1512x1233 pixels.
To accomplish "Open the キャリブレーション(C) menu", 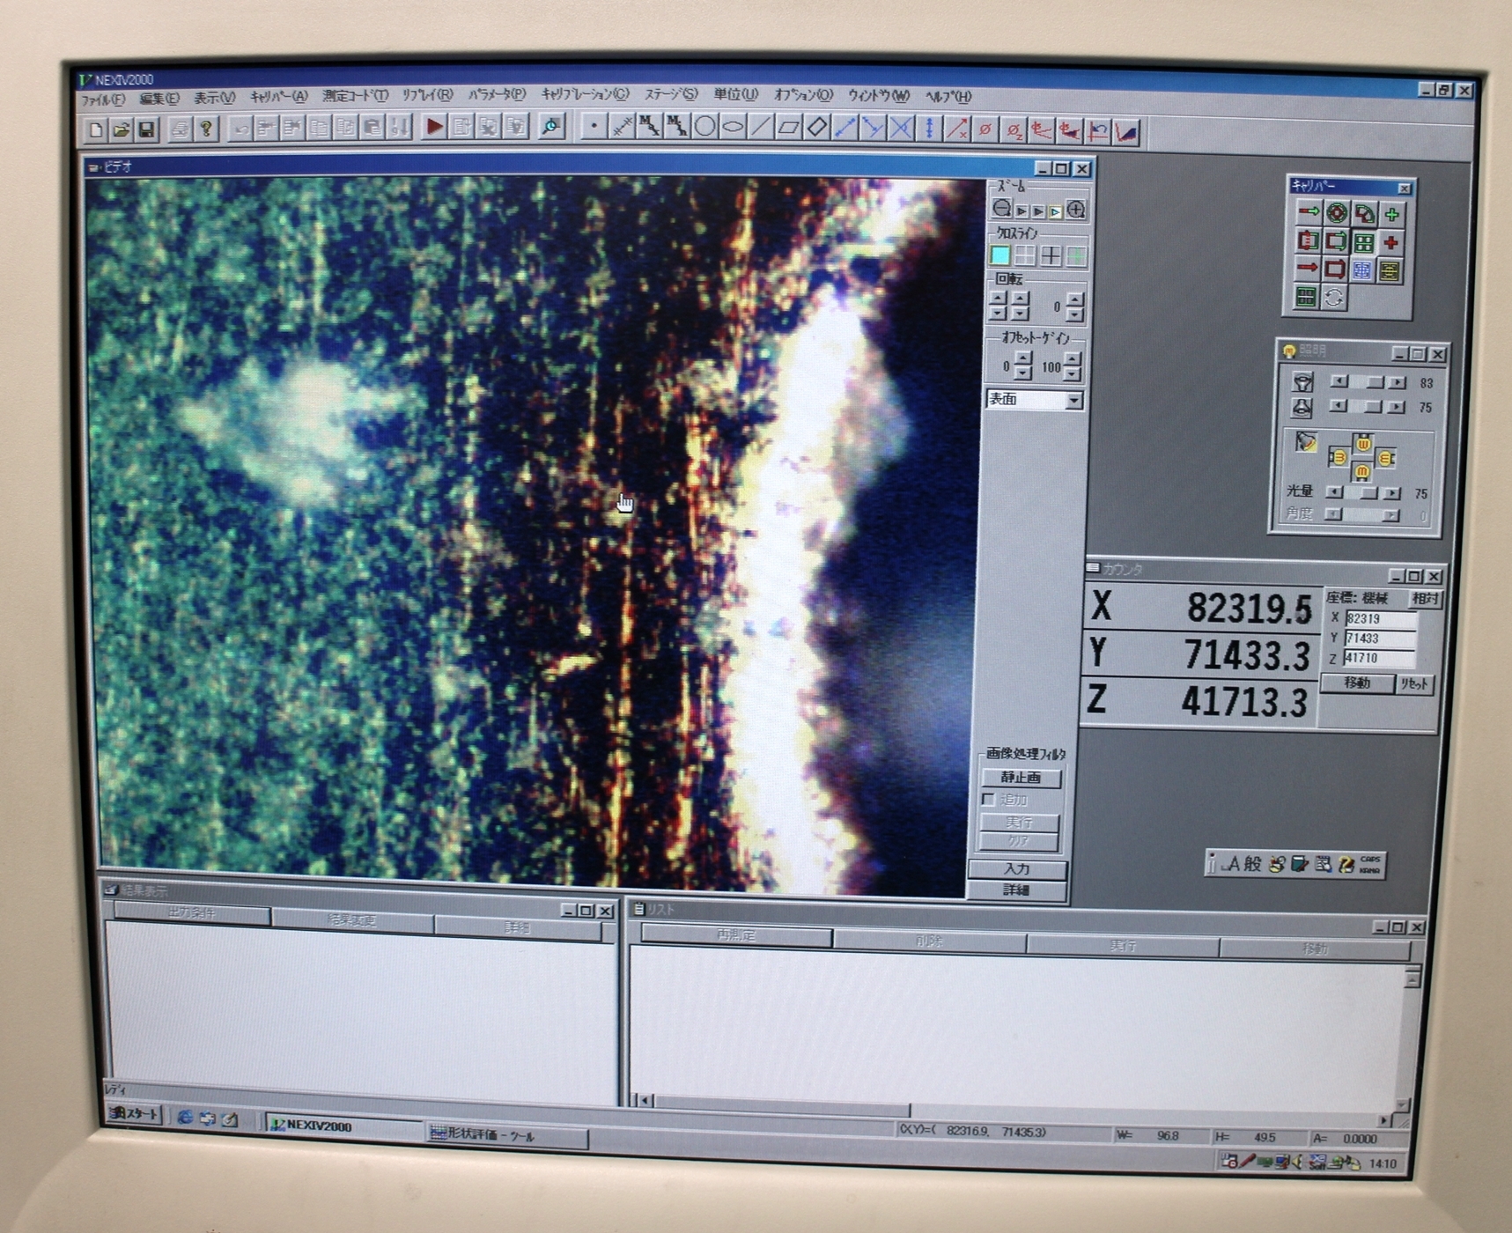I will tap(585, 94).
